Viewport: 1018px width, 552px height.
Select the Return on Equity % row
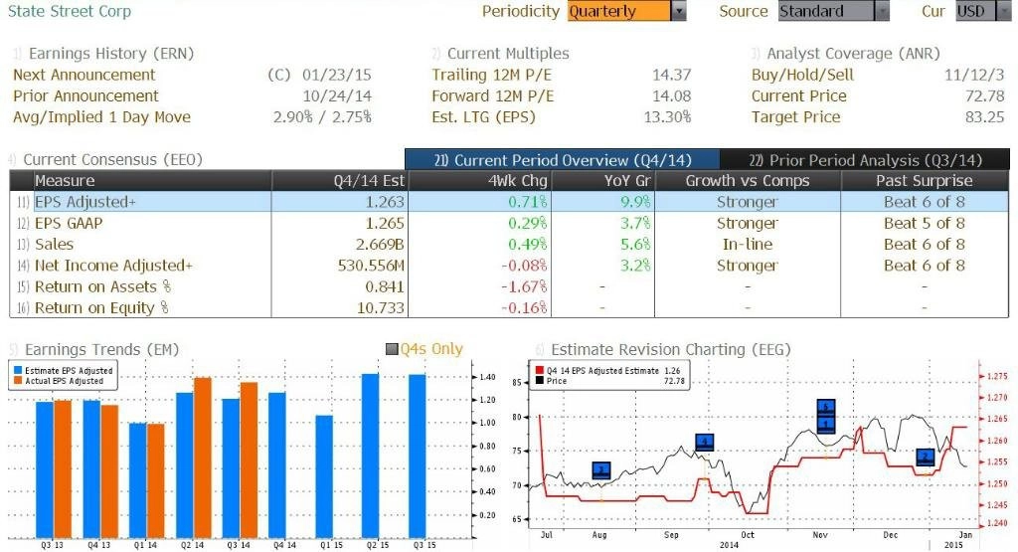pos(510,307)
